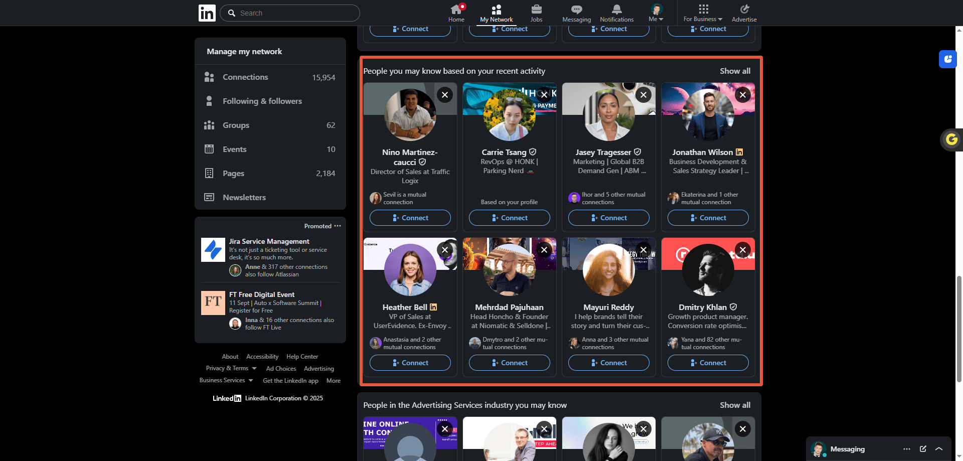963x461 pixels.
Task: Connect with Carrie Tsang
Action: pyautogui.click(x=510, y=218)
